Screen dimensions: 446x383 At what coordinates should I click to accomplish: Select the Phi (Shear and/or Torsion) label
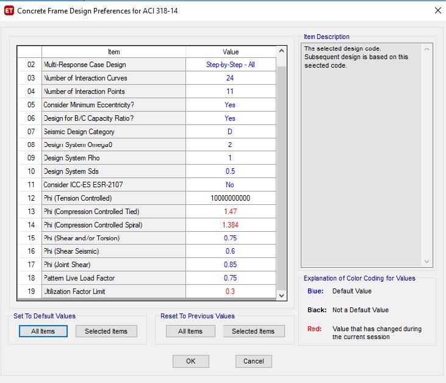point(113,238)
